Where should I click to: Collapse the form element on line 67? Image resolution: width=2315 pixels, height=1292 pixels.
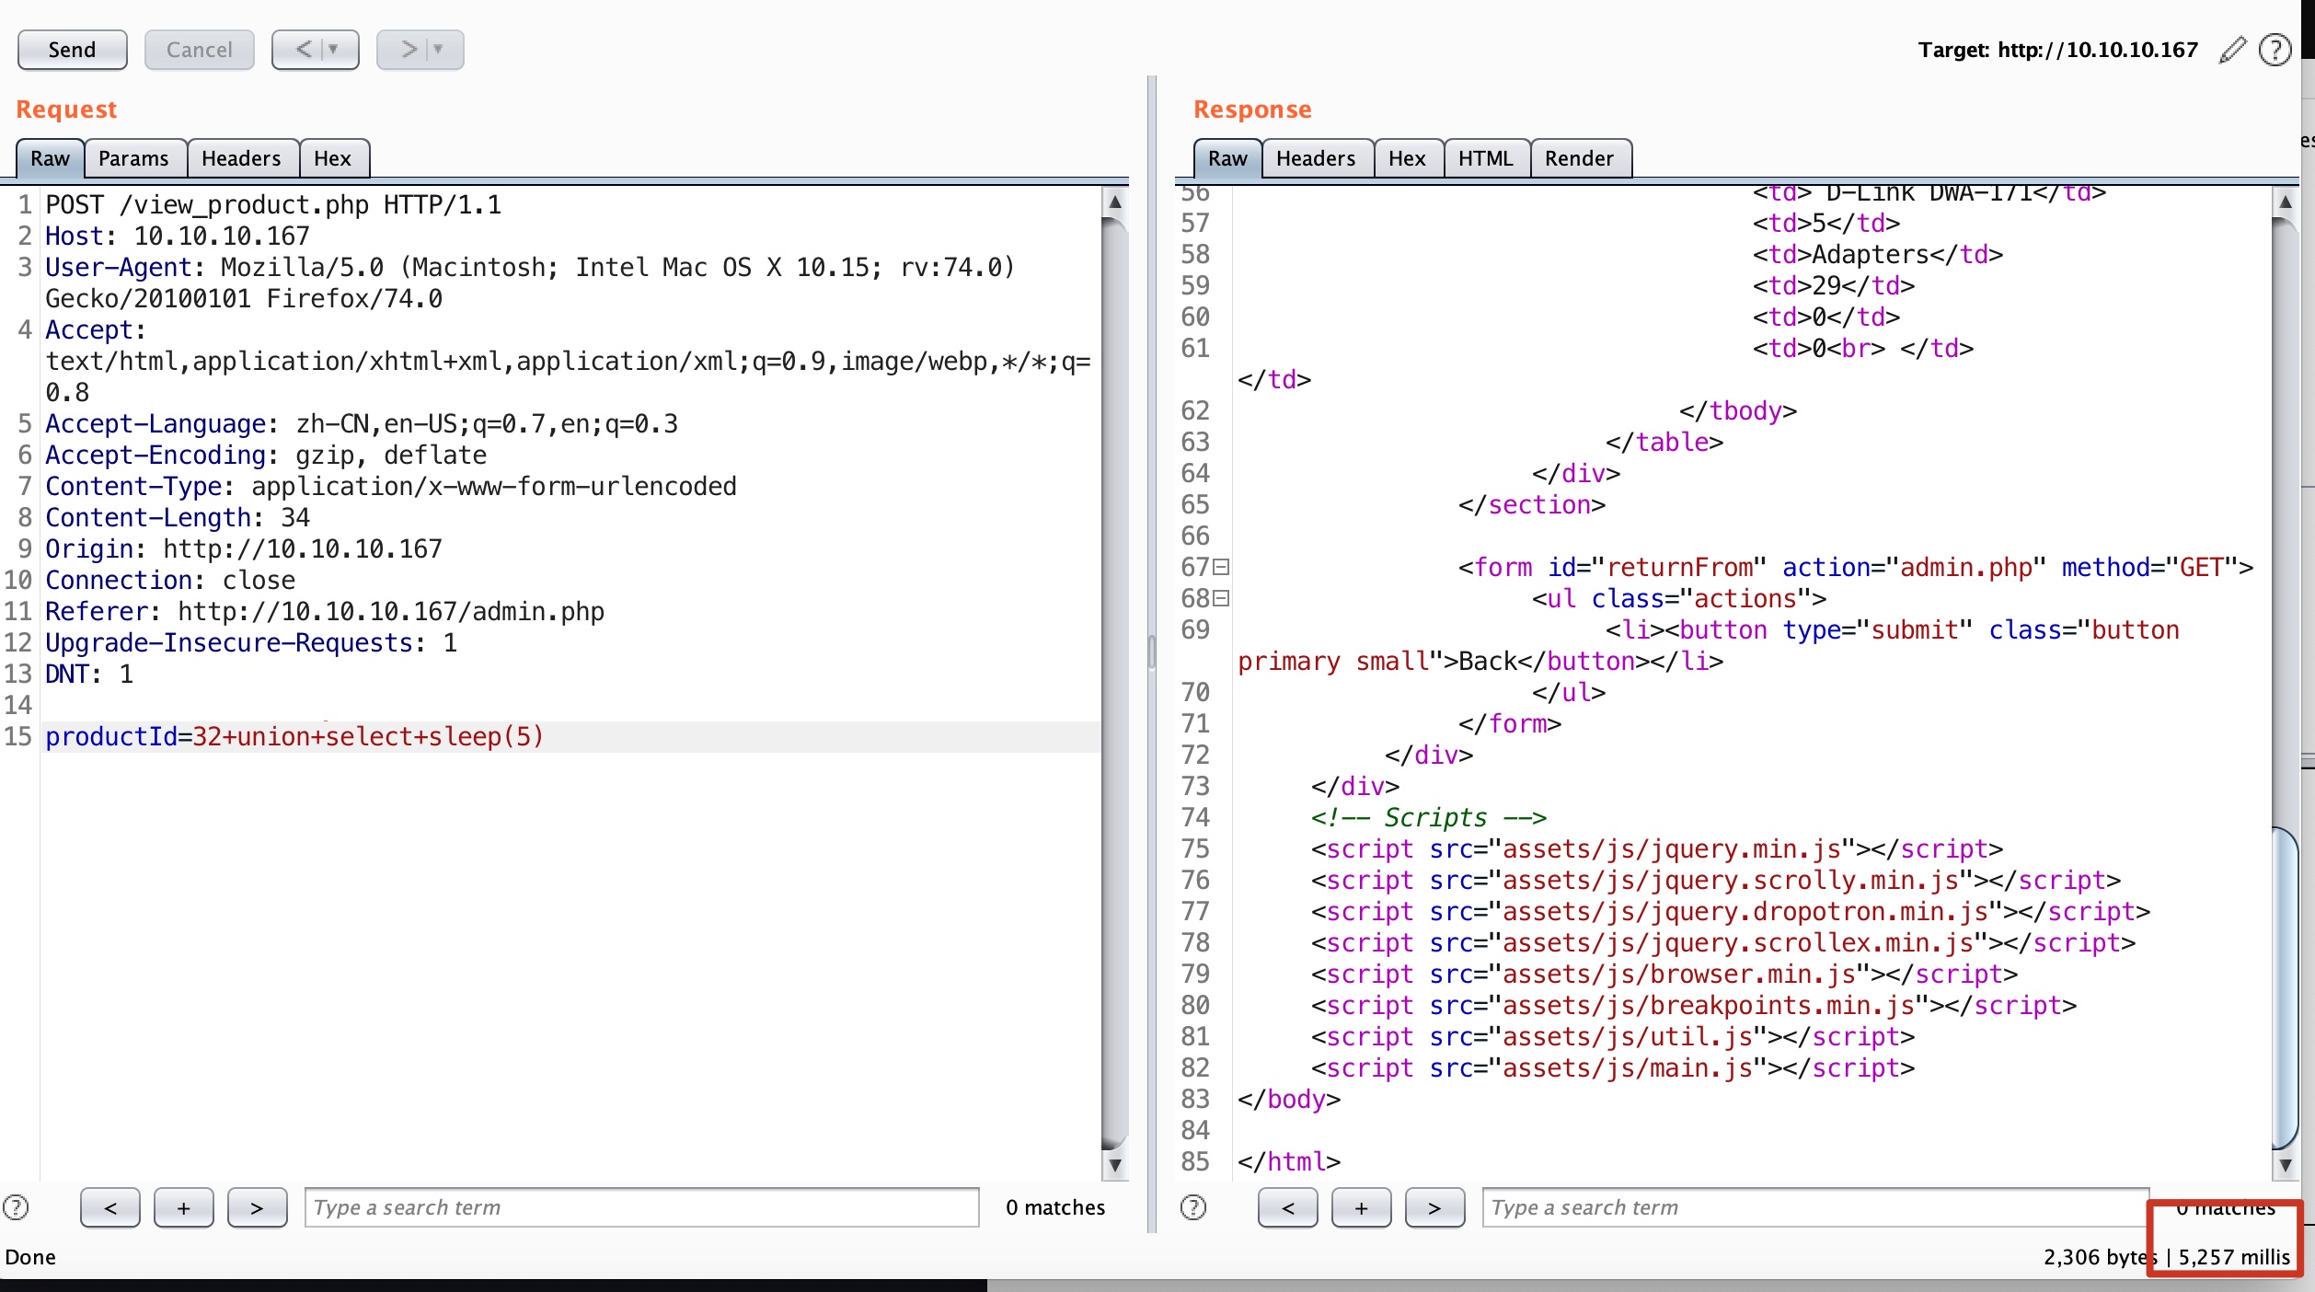[1221, 567]
